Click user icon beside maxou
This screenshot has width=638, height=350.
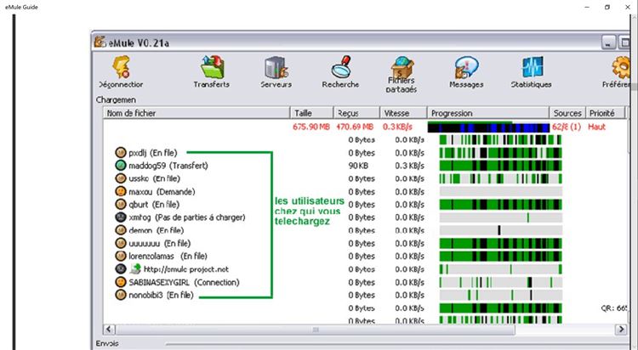point(121,191)
